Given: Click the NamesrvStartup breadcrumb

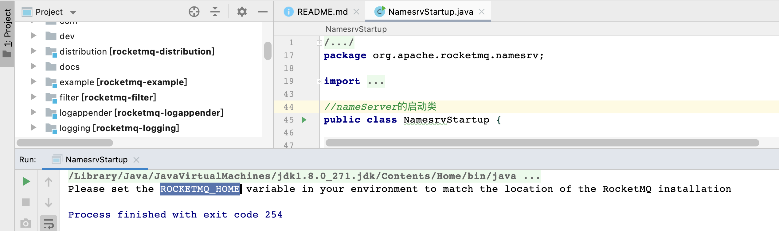Looking at the screenshot, I should pos(356,29).
